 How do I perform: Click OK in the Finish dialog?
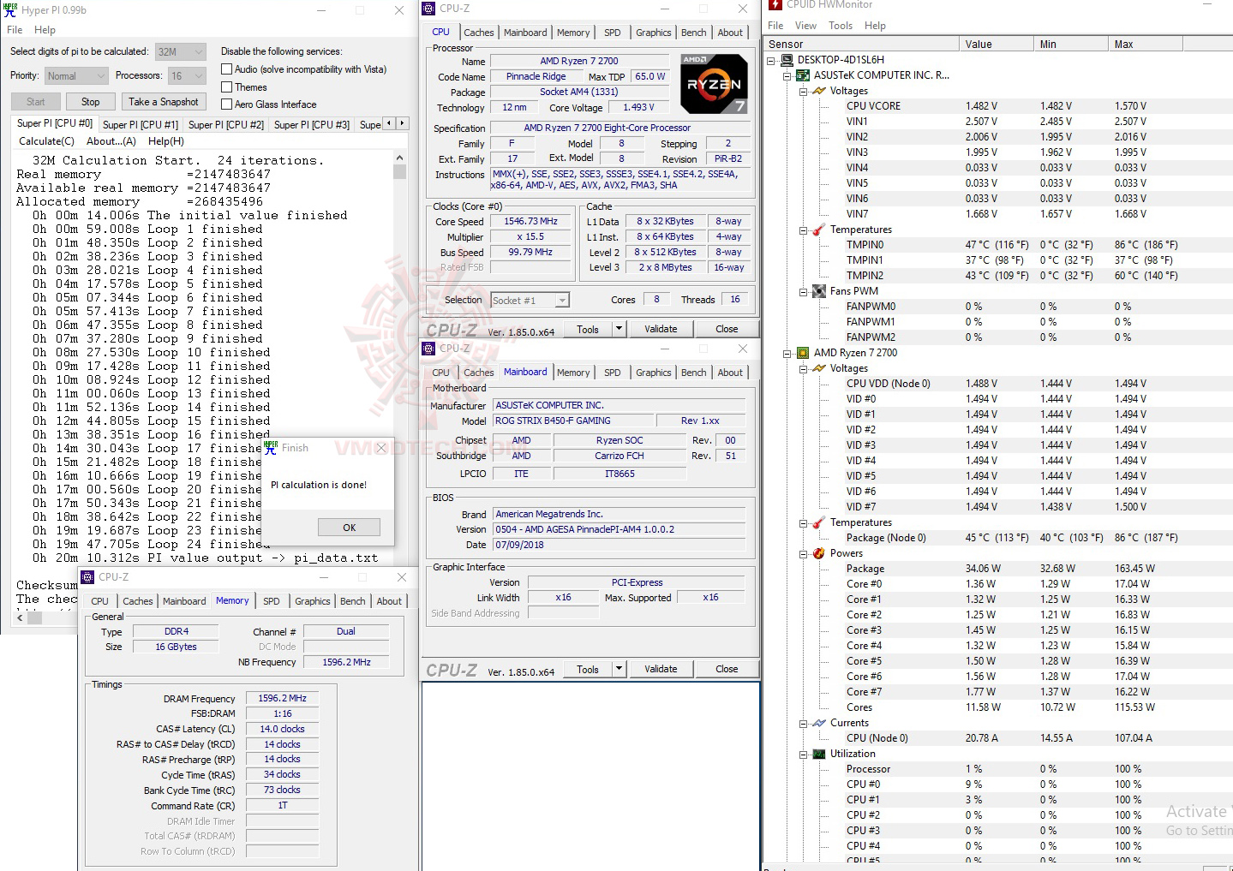(349, 528)
